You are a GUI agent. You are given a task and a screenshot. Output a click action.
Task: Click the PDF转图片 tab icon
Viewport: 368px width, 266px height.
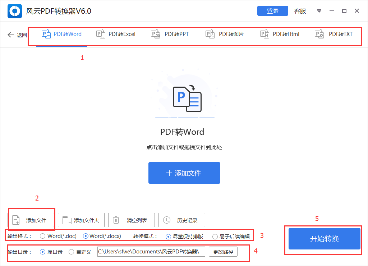pos(210,34)
